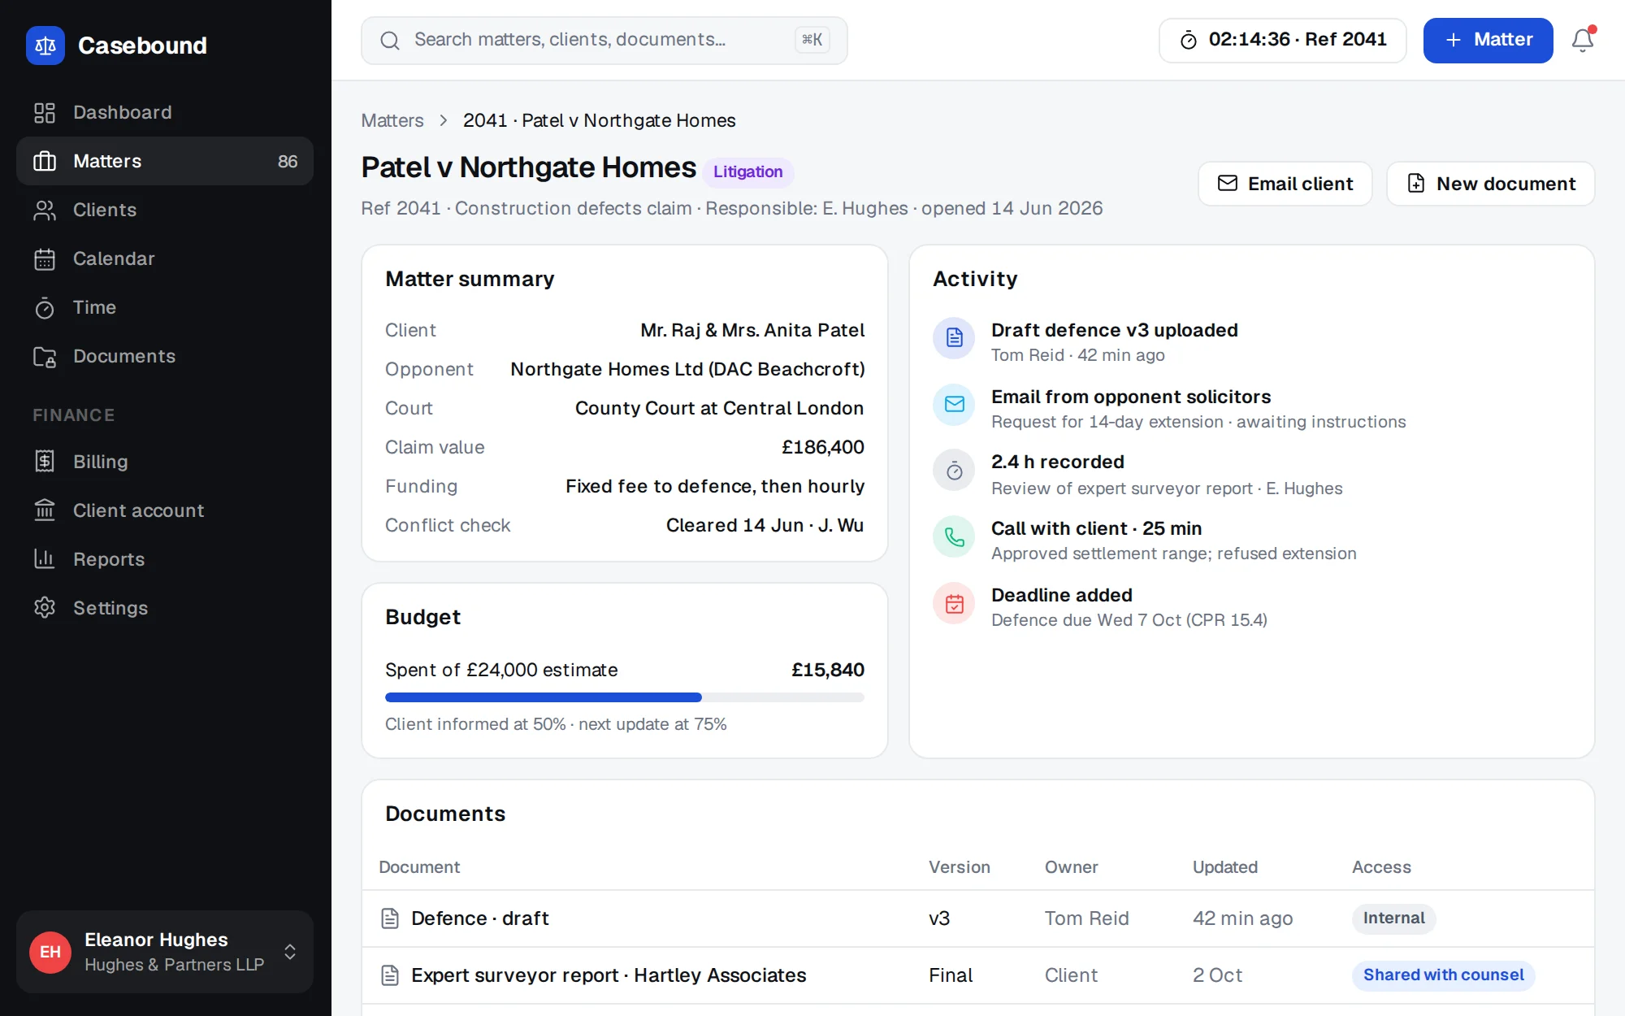The height and width of the screenshot is (1016, 1625).
Task: Click Draft defence v3 uploaded activity title
Action: 1114,330
